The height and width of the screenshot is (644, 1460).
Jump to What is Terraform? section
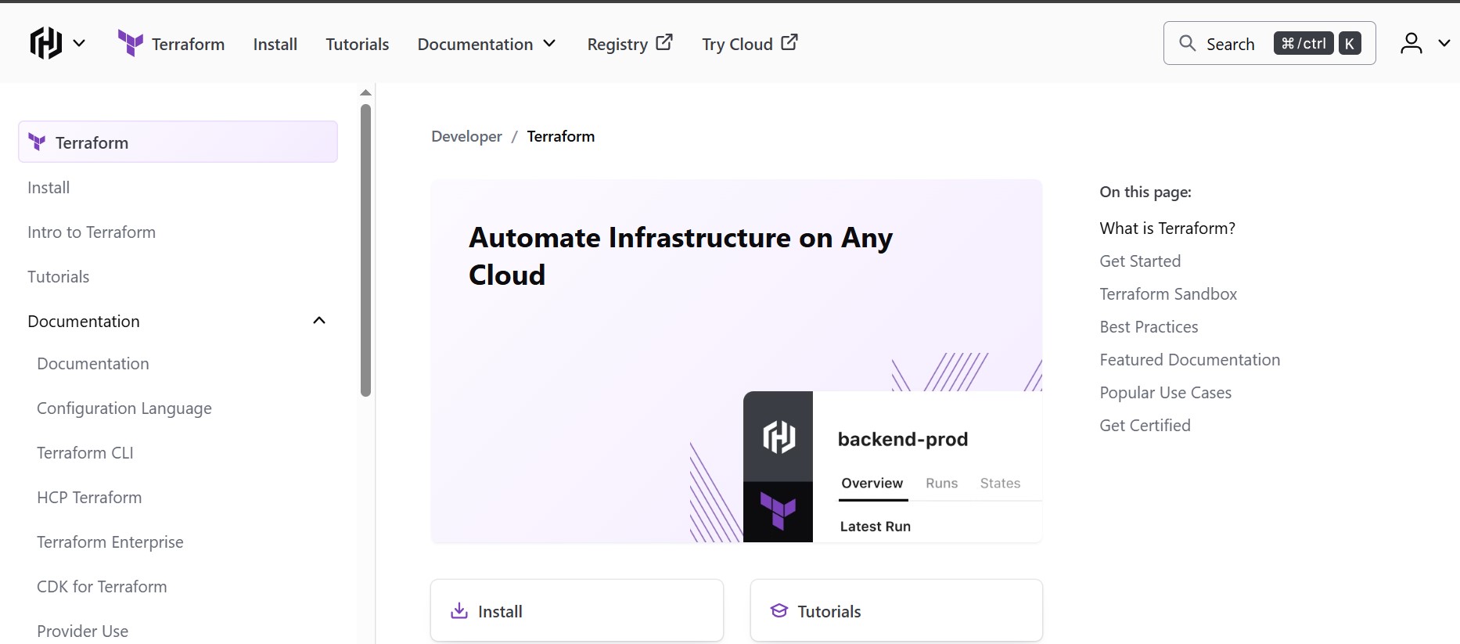pos(1167,228)
